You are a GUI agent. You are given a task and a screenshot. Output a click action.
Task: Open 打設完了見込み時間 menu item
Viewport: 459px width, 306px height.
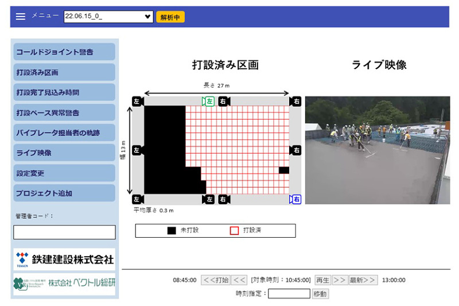(64, 92)
